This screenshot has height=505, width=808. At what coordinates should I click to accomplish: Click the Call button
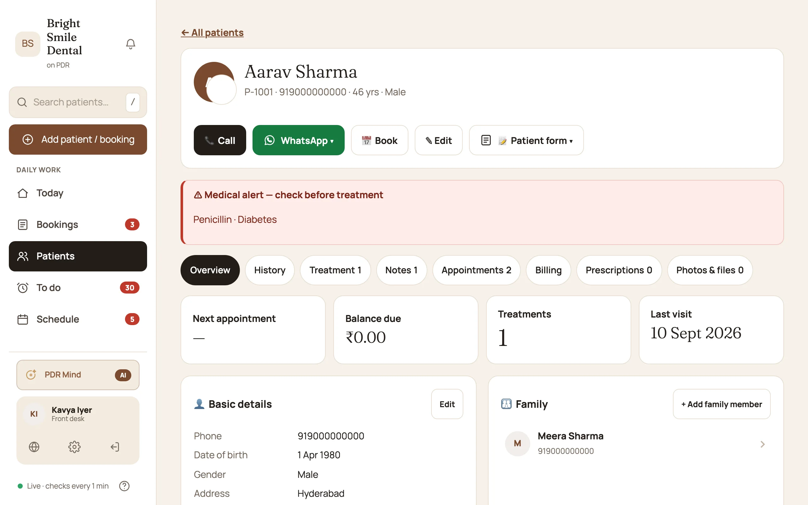pos(220,140)
